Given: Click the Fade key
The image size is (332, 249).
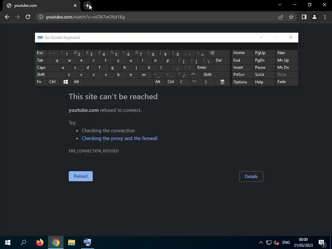Looking at the screenshot, I should coord(287,82).
